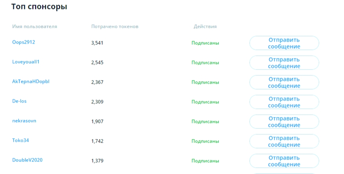344x174 pixels.
Task: Open the Loveyouall1 user profile link
Action: coord(26,62)
